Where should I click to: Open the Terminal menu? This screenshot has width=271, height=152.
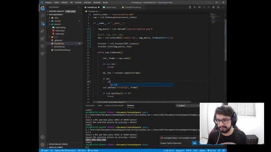[97, 3]
